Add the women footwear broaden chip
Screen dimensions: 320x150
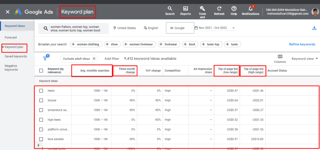click(x=139, y=44)
